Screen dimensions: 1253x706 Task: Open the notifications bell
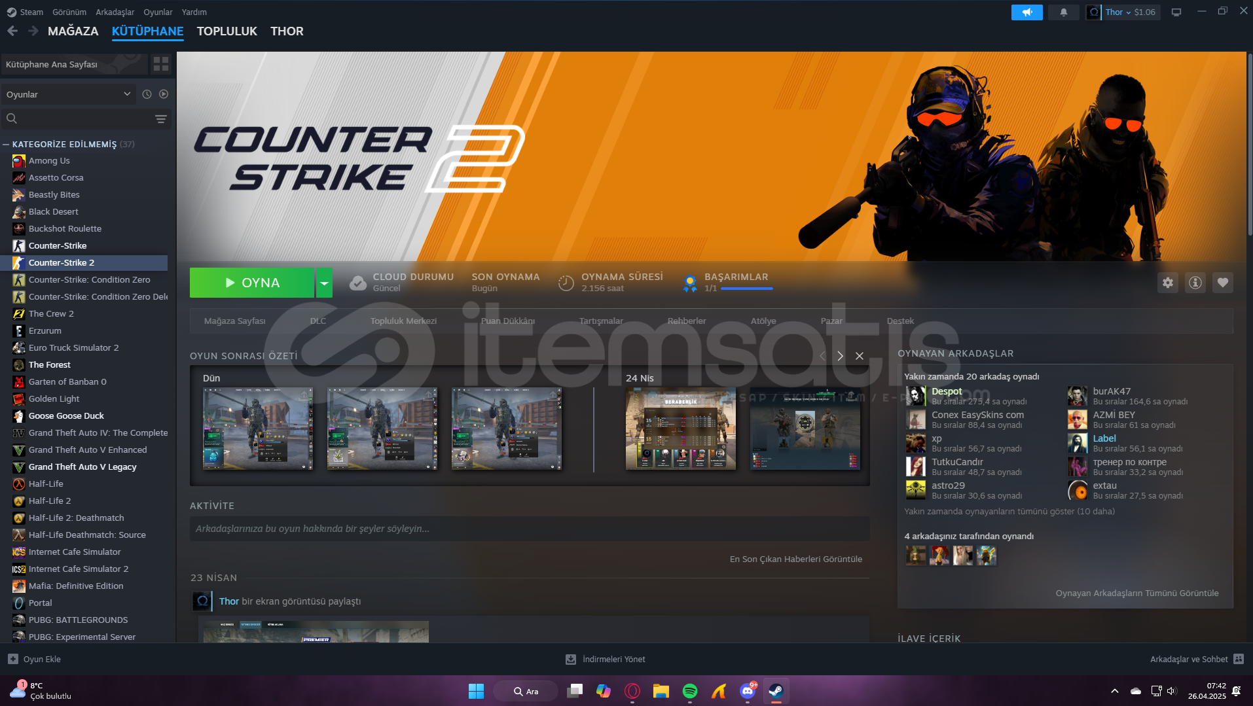pos(1063,12)
